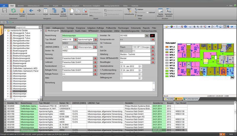
Task: Click the red lookup icon next to Hersteller
Action: [95, 58]
